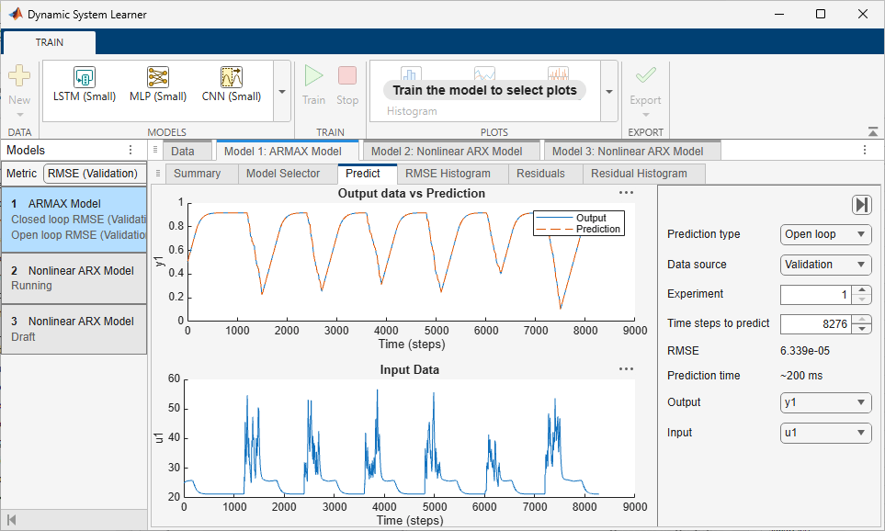The width and height of the screenshot is (885, 531).
Task: Open the Prediction type dropdown
Action: 826,234
